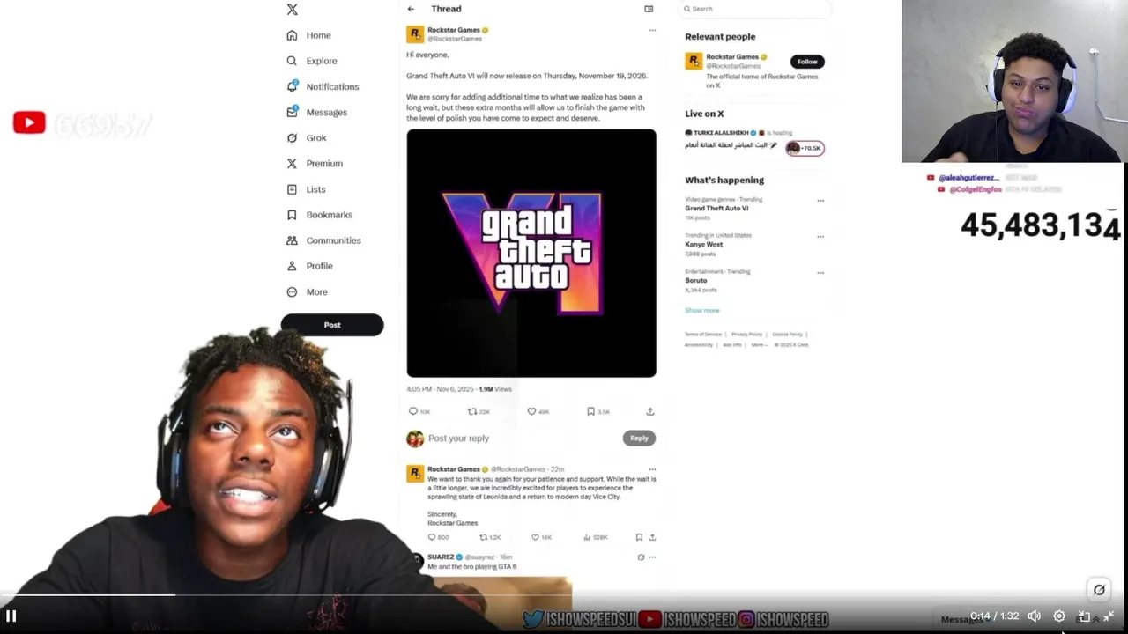
Task: Click Terms of Service footer link
Action: pyautogui.click(x=702, y=335)
